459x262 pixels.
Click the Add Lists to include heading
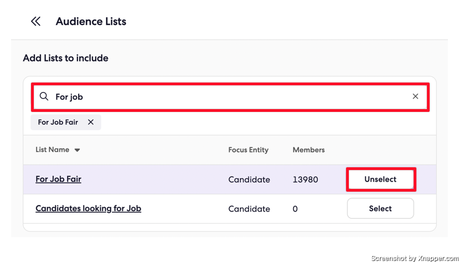tap(65, 58)
